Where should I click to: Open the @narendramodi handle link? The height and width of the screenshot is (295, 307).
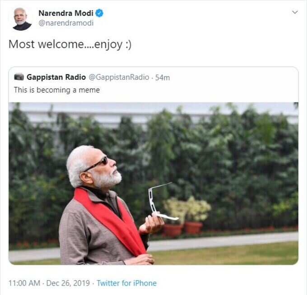[66, 23]
